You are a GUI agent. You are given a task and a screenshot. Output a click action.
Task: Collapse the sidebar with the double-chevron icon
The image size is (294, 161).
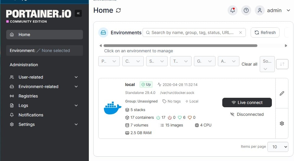78,13
